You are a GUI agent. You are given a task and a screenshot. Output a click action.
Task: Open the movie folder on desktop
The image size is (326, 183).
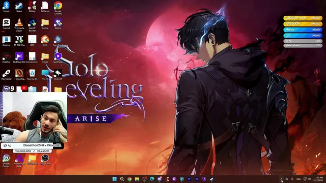(45, 57)
